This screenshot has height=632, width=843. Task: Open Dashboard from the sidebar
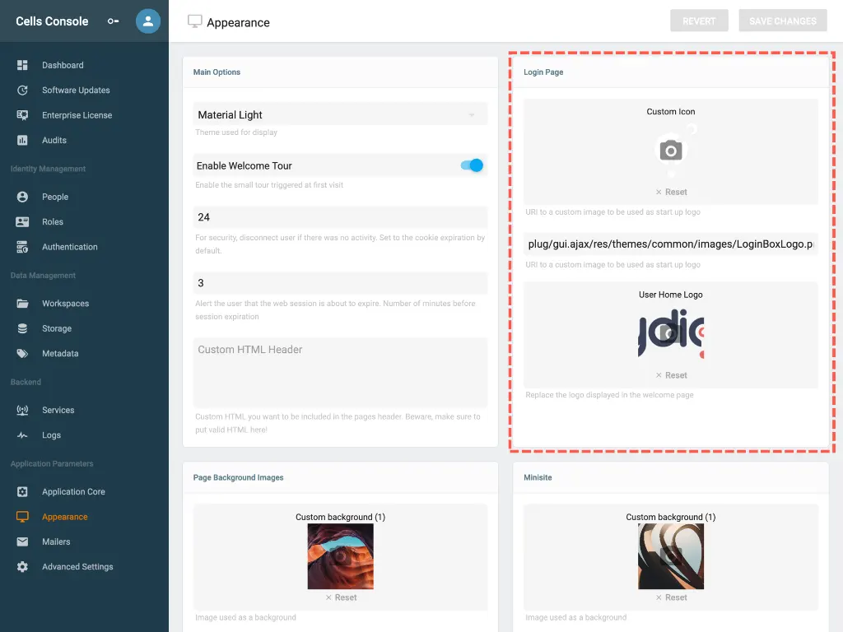63,65
